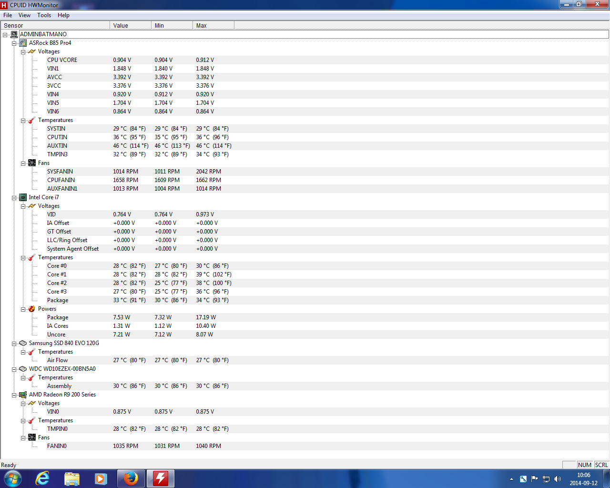Click the WDC WD10EZEX hard drive icon
The height and width of the screenshot is (488, 610).
23,369
